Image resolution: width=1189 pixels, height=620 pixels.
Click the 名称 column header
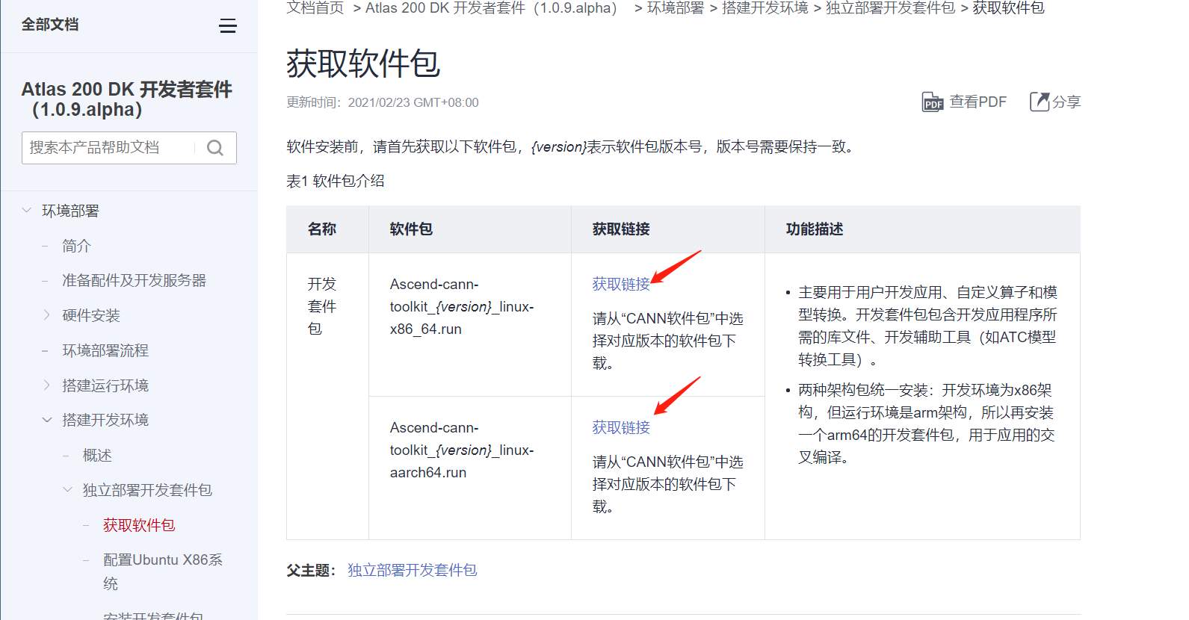322,229
